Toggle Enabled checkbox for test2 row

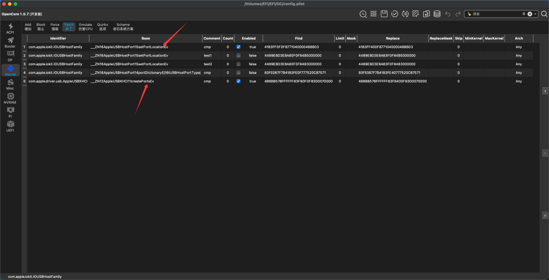click(238, 64)
